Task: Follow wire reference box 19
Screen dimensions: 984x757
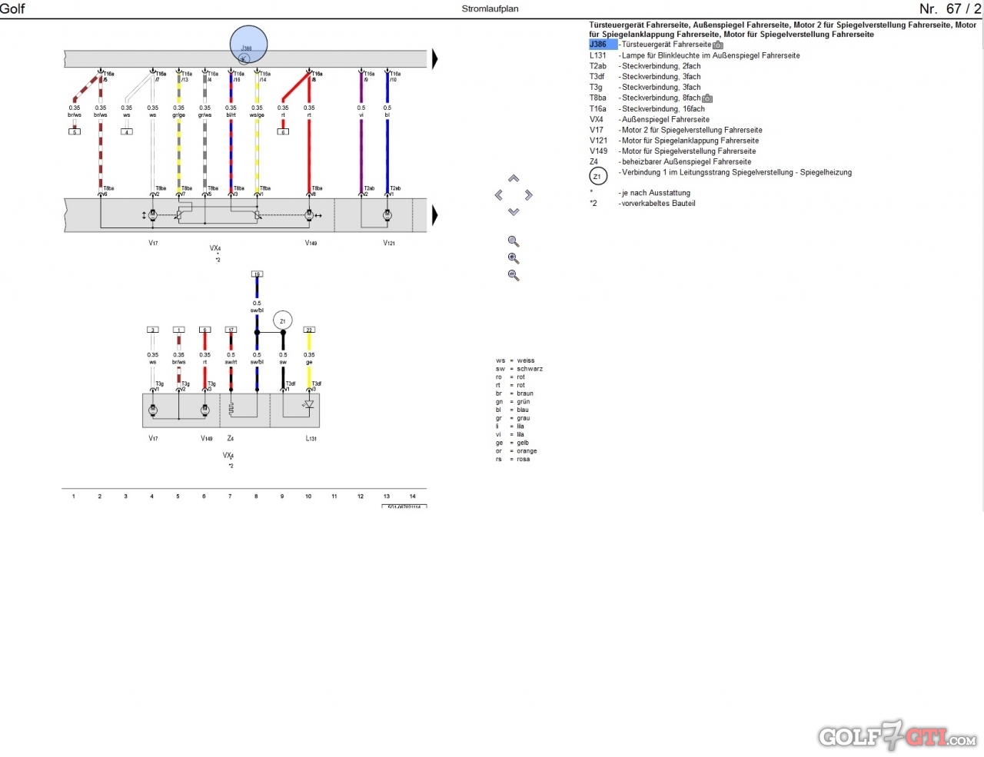Action: 257,274
